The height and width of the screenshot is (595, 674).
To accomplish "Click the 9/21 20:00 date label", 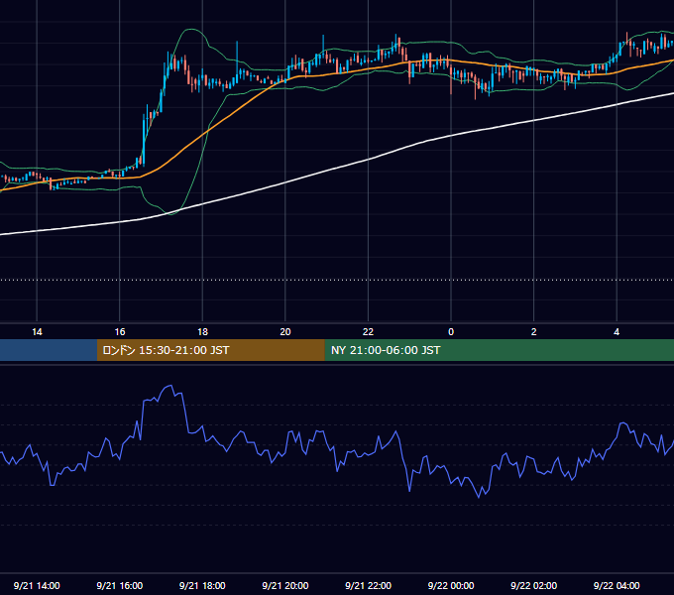I will [x=285, y=585].
